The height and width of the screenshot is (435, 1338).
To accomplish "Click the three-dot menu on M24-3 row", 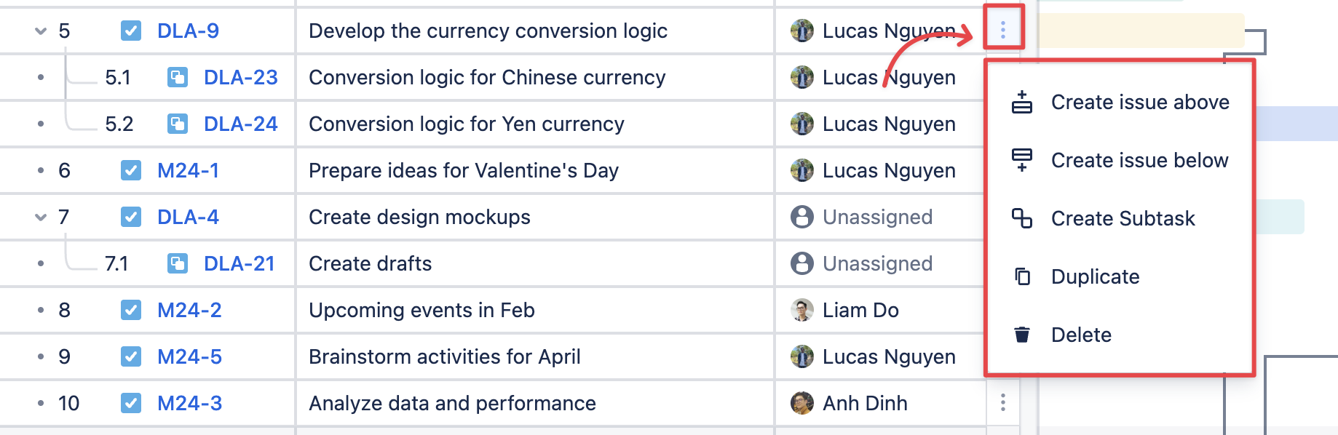I will coord(1003,402).
